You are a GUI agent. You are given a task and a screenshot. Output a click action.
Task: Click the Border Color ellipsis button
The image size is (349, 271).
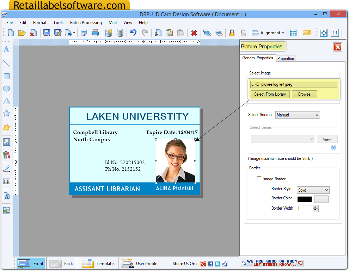(321, 199)
